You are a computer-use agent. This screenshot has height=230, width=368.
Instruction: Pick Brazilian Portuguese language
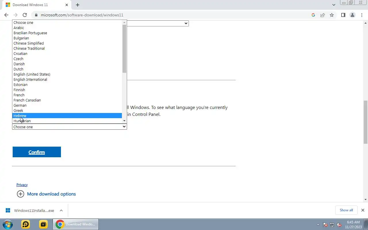click(67, 33)
